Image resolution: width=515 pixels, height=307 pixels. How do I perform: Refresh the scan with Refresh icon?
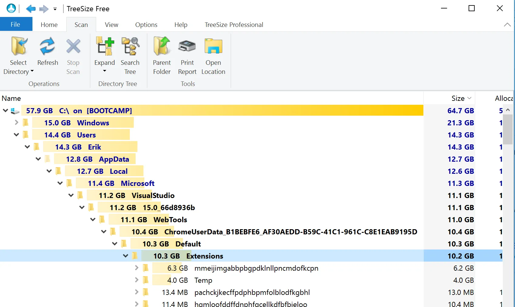[47, 46]
